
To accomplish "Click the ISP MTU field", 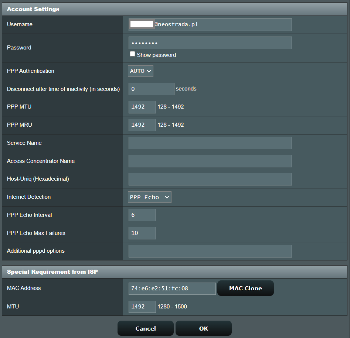I will click(x=142, y=307).
